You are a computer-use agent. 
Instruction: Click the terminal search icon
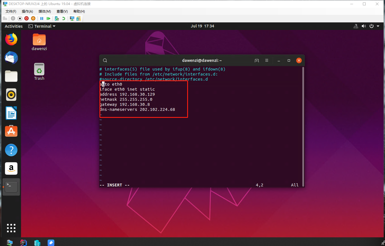click(105, 60)
